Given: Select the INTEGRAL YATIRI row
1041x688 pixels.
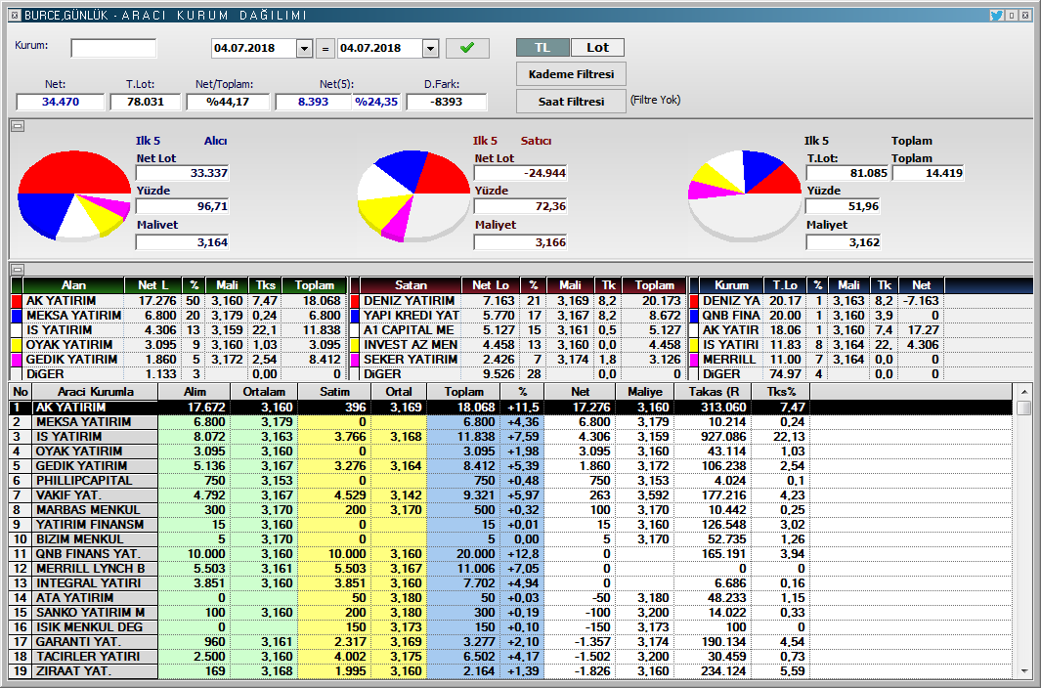Looking at the screenshot, I should (x=511, y=582).
